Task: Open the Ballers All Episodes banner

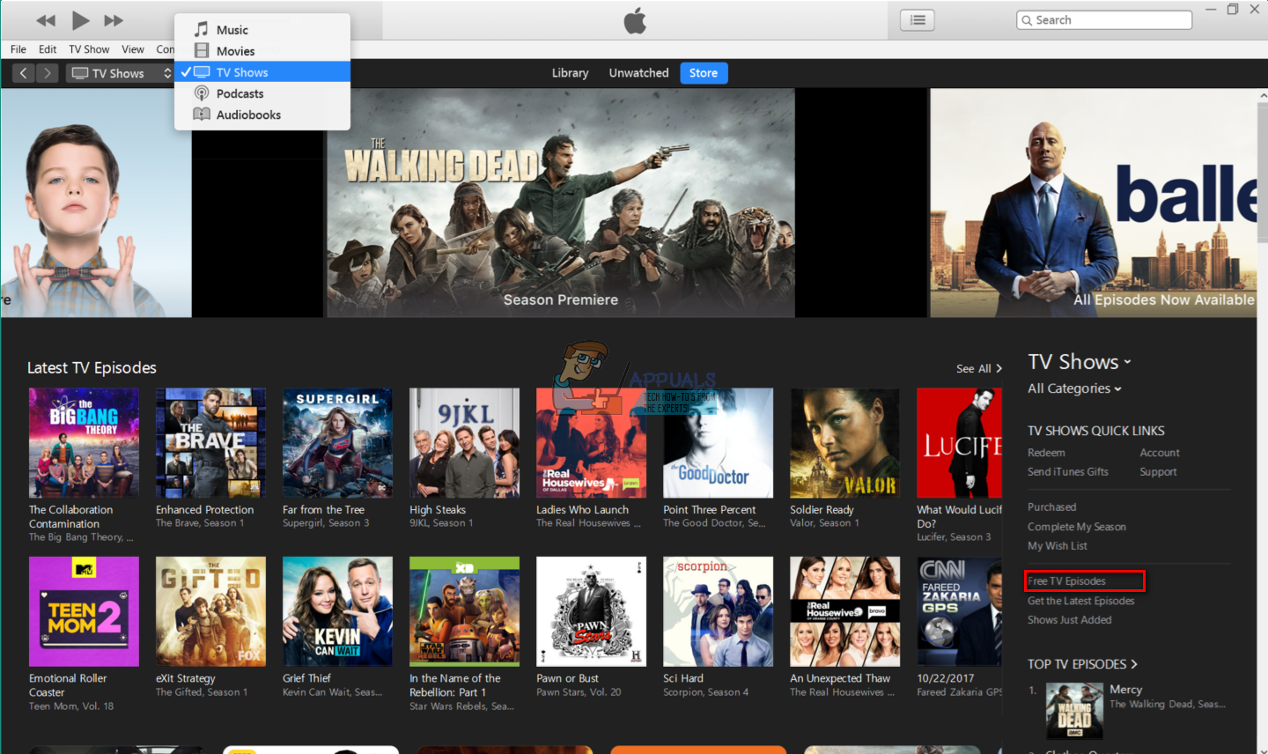Action: (1094, 203)
